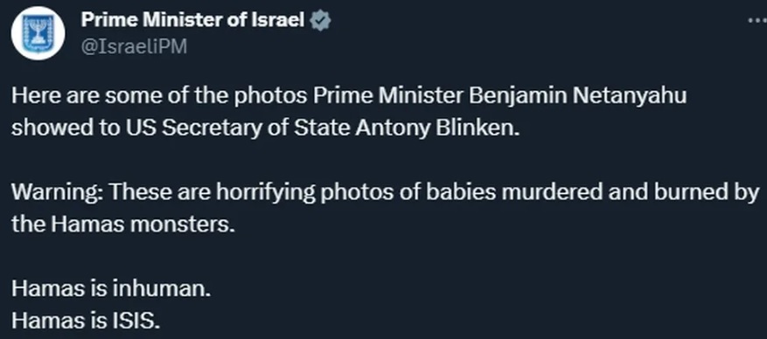Click the name 'Benjamin Netanyahu' in tweet
The width and height of the screenshot is (767, 339).
(x=578, y=96)
